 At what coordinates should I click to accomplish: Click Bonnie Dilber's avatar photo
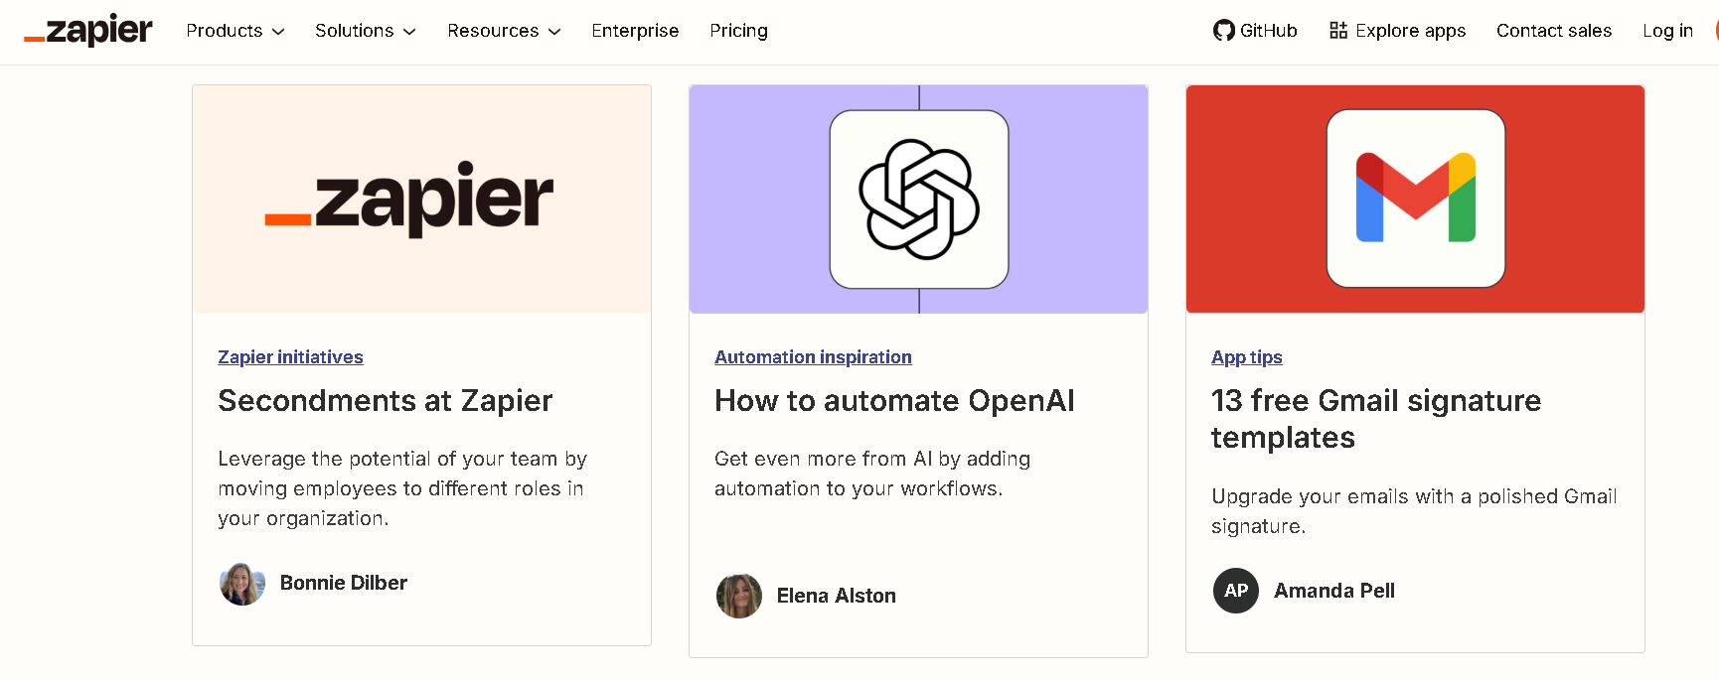242,584
